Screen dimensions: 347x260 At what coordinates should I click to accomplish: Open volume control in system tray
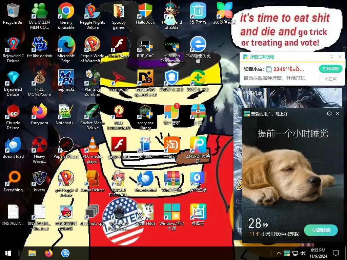[x=303, y=253]
